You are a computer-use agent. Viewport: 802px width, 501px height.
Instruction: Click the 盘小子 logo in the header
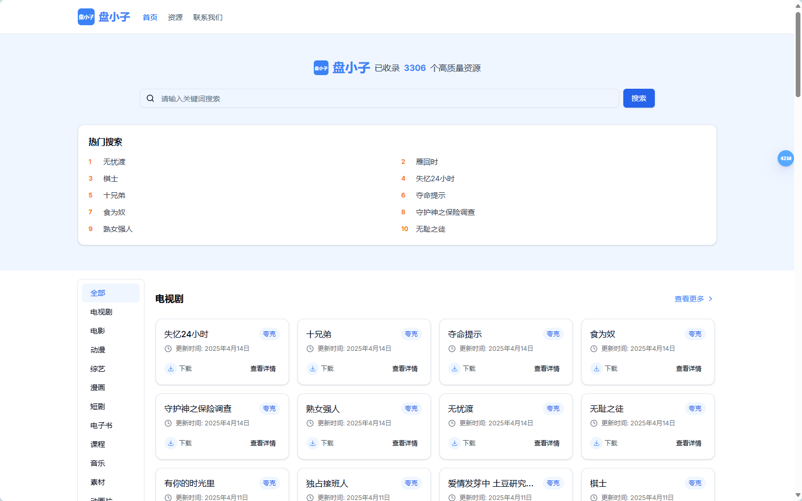(104, 17)
